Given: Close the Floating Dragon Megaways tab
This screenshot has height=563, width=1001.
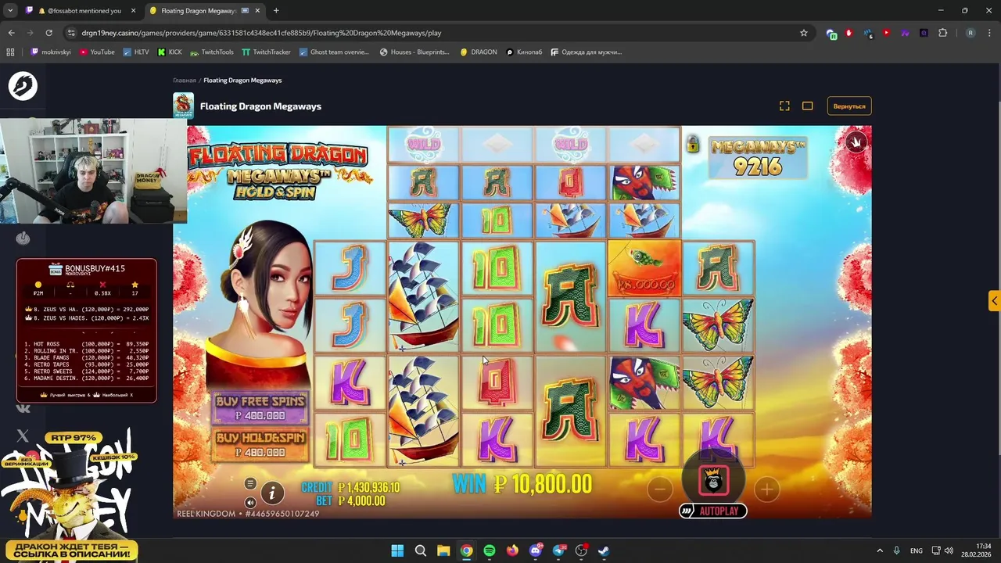Looking at the screenshot, I should [x=257, y=11].
